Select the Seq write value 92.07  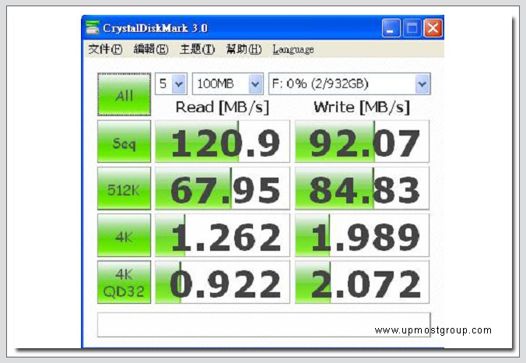click(362, 141)
